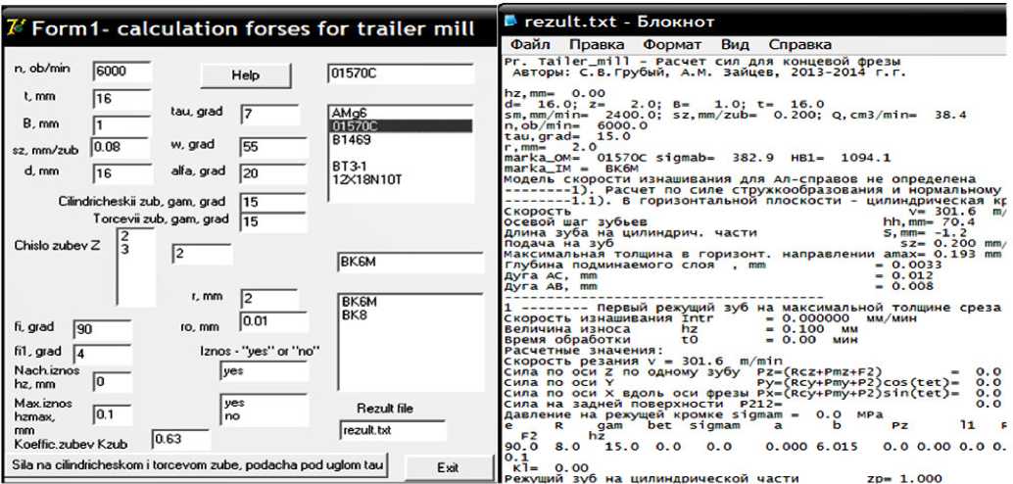Select yes in the Iznos list
1013x484 pixels.
[x=233, y=404]
